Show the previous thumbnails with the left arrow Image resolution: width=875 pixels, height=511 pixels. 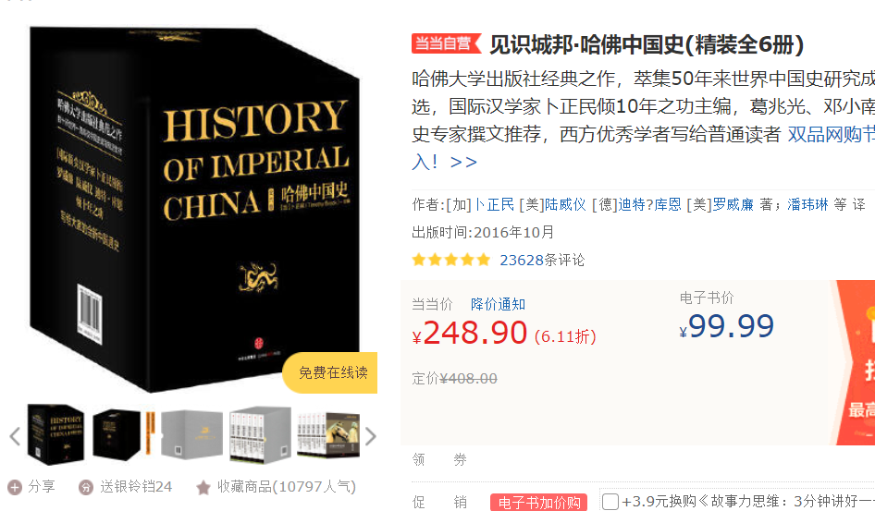tap(15, 436)
